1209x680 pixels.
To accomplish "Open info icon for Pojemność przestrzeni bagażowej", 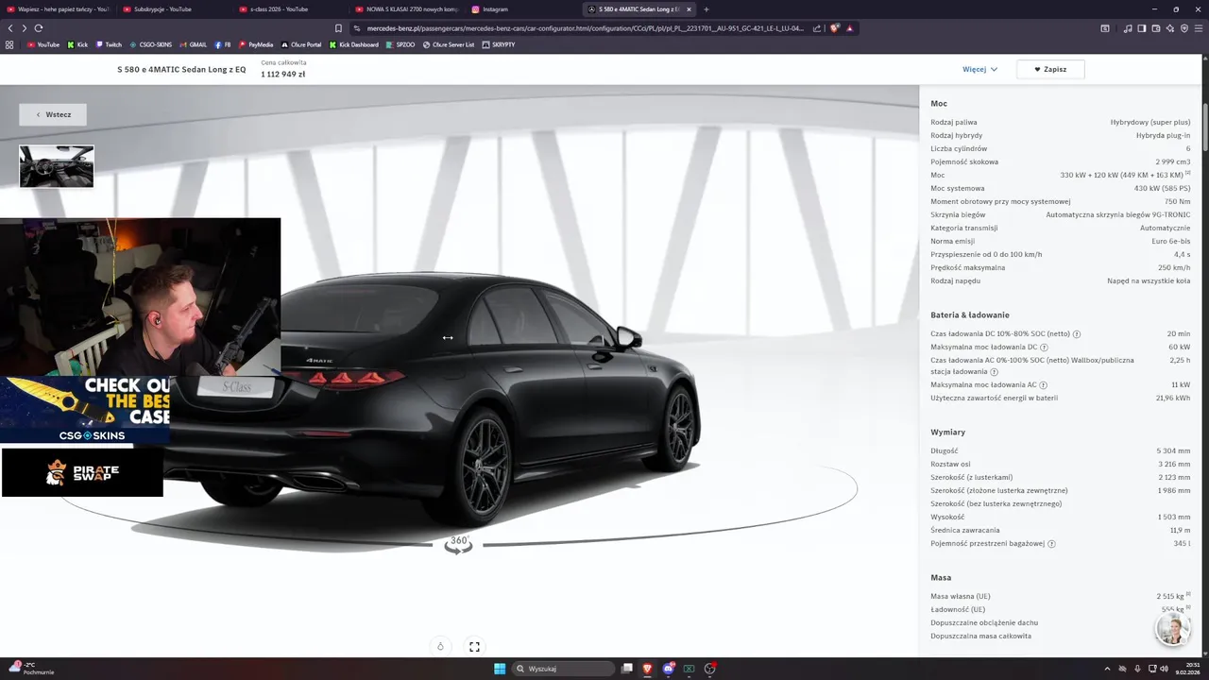I will (1051, 544).
